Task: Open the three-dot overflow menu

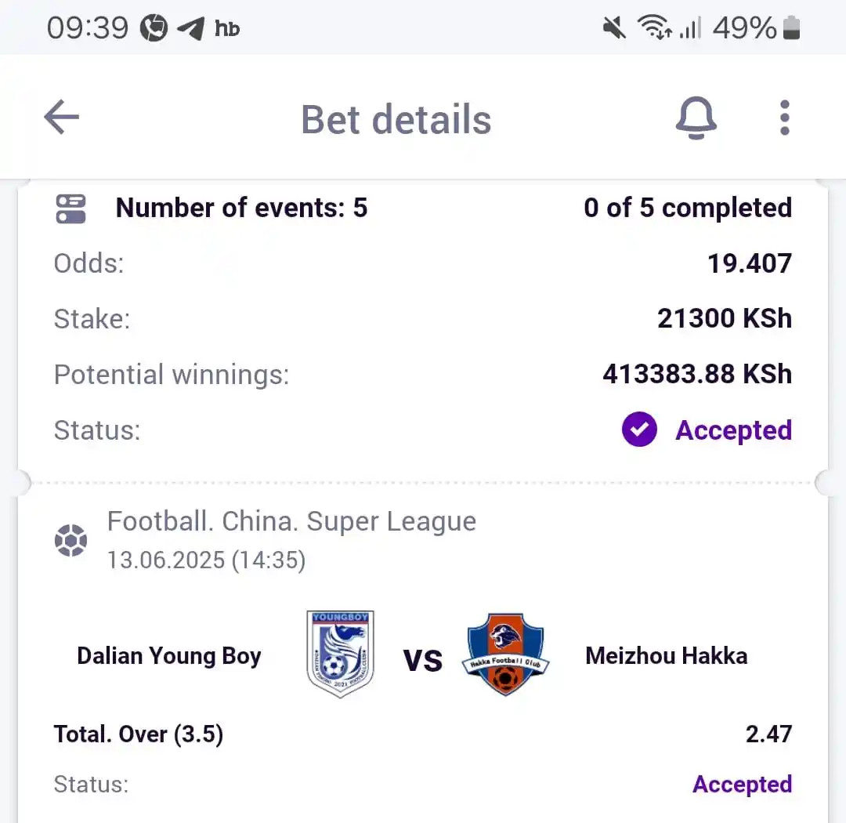Action: pyautogui.click(x=784, y=118)
